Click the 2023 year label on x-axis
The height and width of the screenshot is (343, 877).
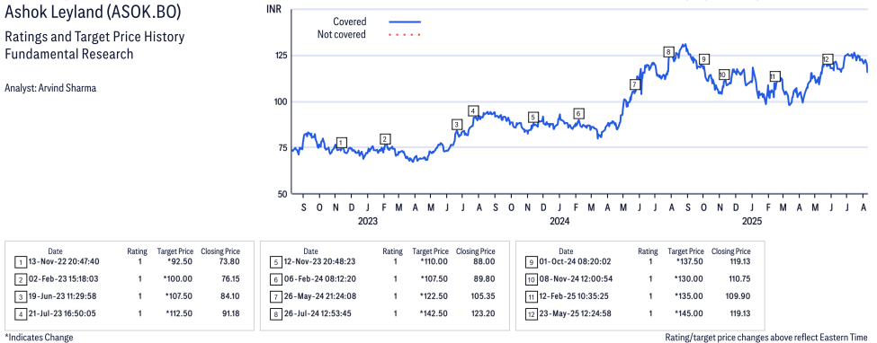coord(368,221)
